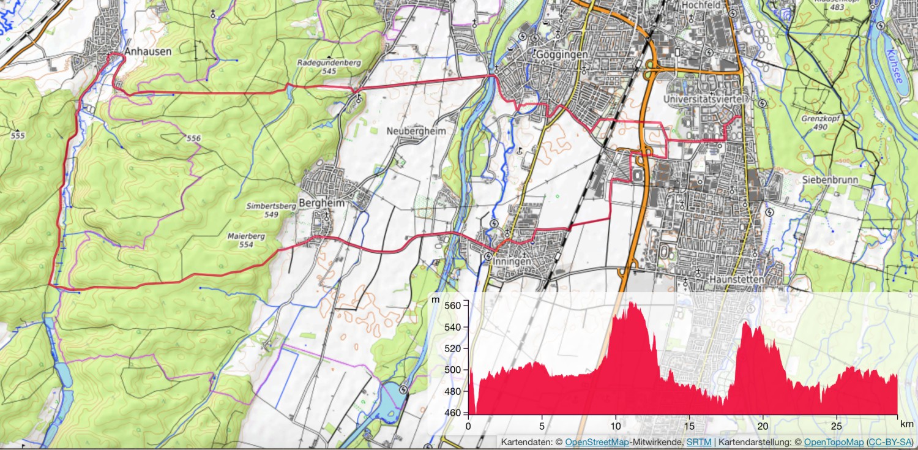The width and height of the screenshot is (918, 450).
Task: Select the lightning icon near the Kuhsee
Action: [x=881, y=26]
